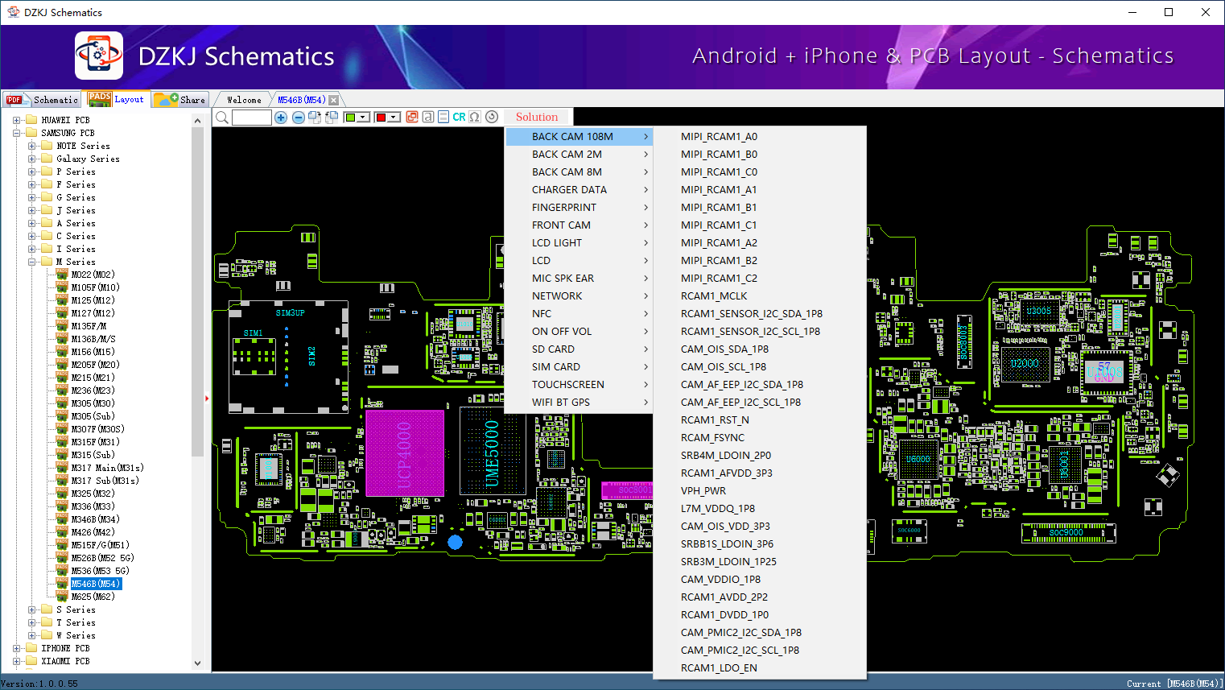Switch to the Schematic tab
This screenshot has height=690, width=1225.
[x=43, y=100]
